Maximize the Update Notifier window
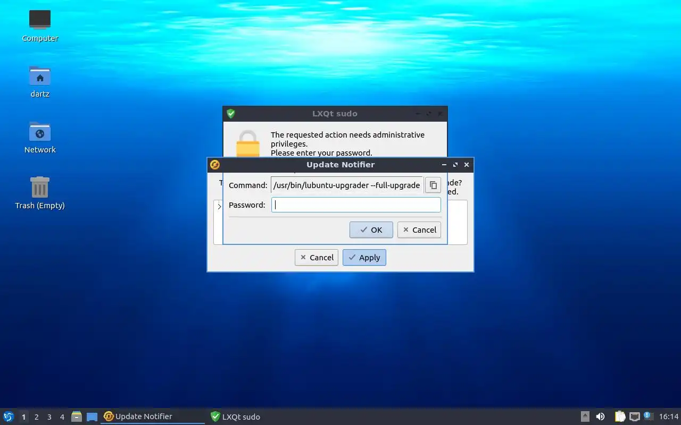The image size is (681, 425). pyautogui.click(x=455, y=165)
